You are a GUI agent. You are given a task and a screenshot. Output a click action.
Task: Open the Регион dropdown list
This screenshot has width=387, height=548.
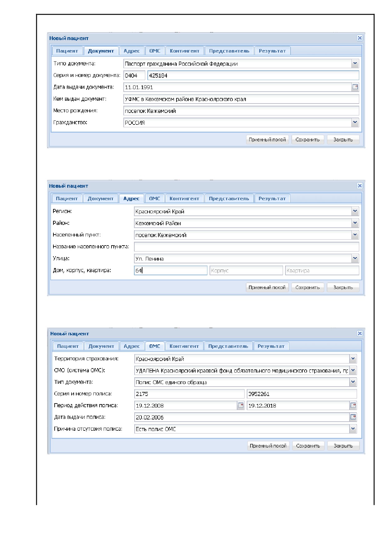355,211
